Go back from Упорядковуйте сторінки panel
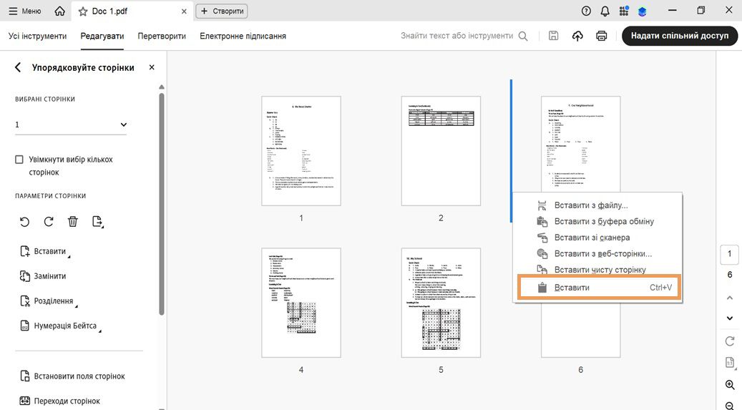This screenshot has height=410, width=742. pos(18,68)
